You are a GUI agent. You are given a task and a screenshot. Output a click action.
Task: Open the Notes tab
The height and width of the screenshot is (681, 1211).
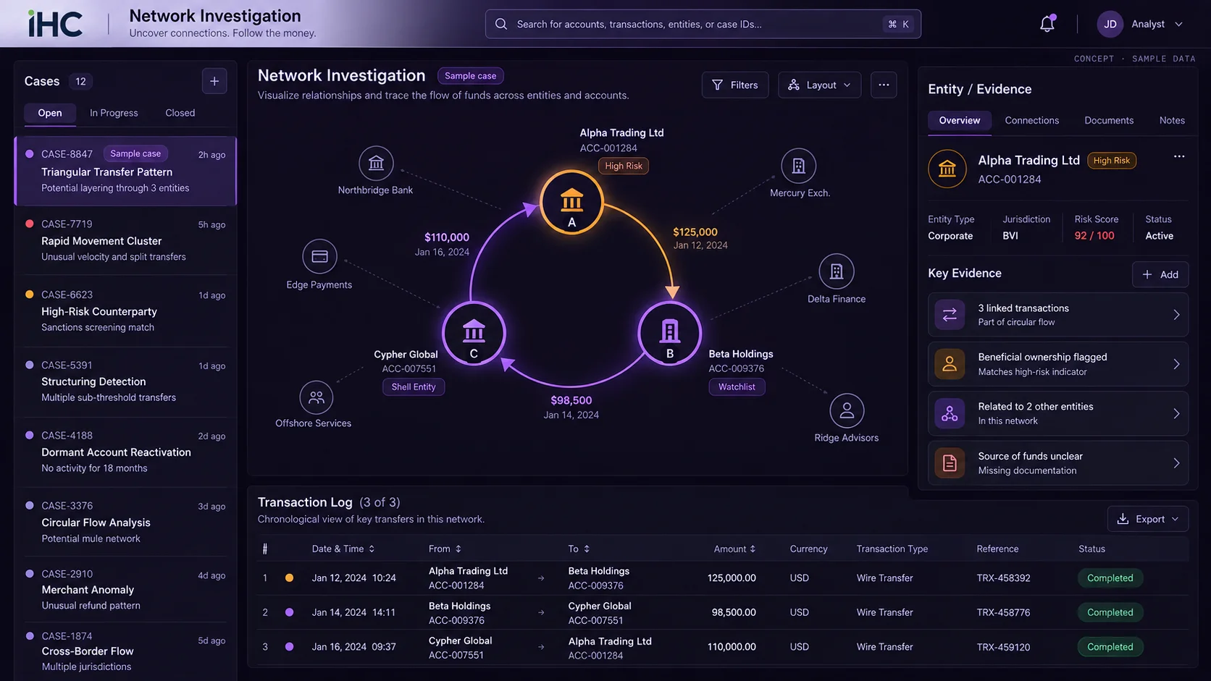[x=1172, y=120]
